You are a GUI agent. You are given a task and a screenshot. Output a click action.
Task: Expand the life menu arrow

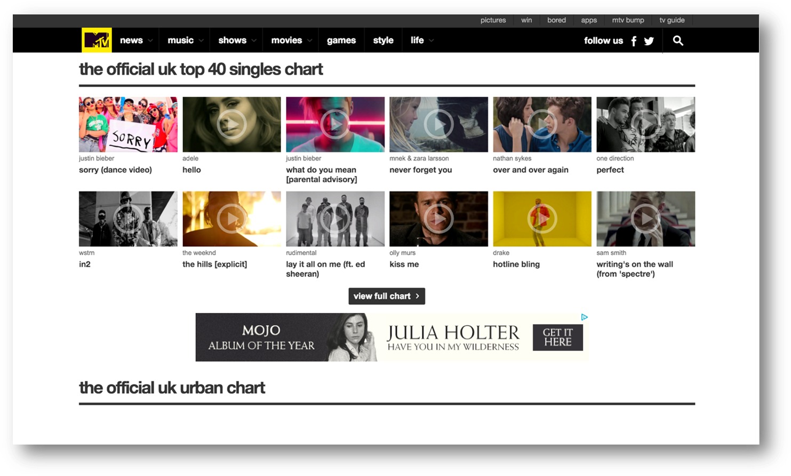[431, 41]
